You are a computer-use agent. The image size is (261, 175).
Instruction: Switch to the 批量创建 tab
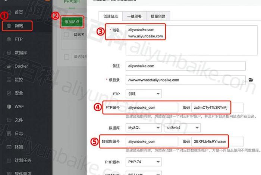click(x=158, y=16)
